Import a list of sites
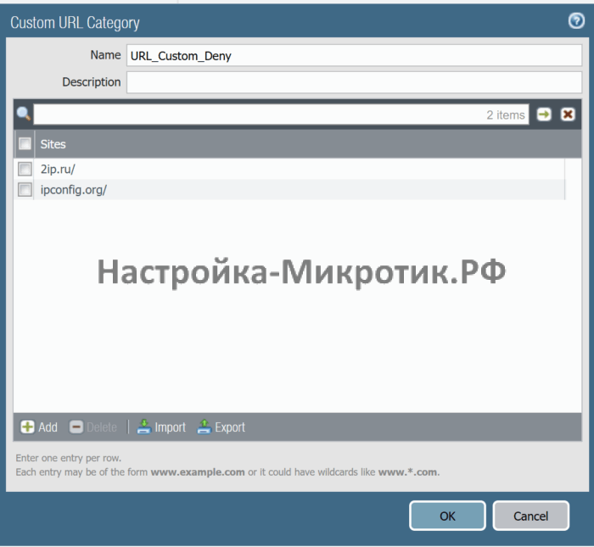The image size is (594, 547). [161, 427]
